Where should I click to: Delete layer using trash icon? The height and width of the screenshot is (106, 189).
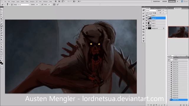click(x=164, y=105)
